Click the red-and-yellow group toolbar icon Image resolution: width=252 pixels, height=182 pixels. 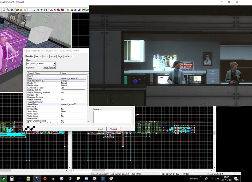tap(21, 10)
